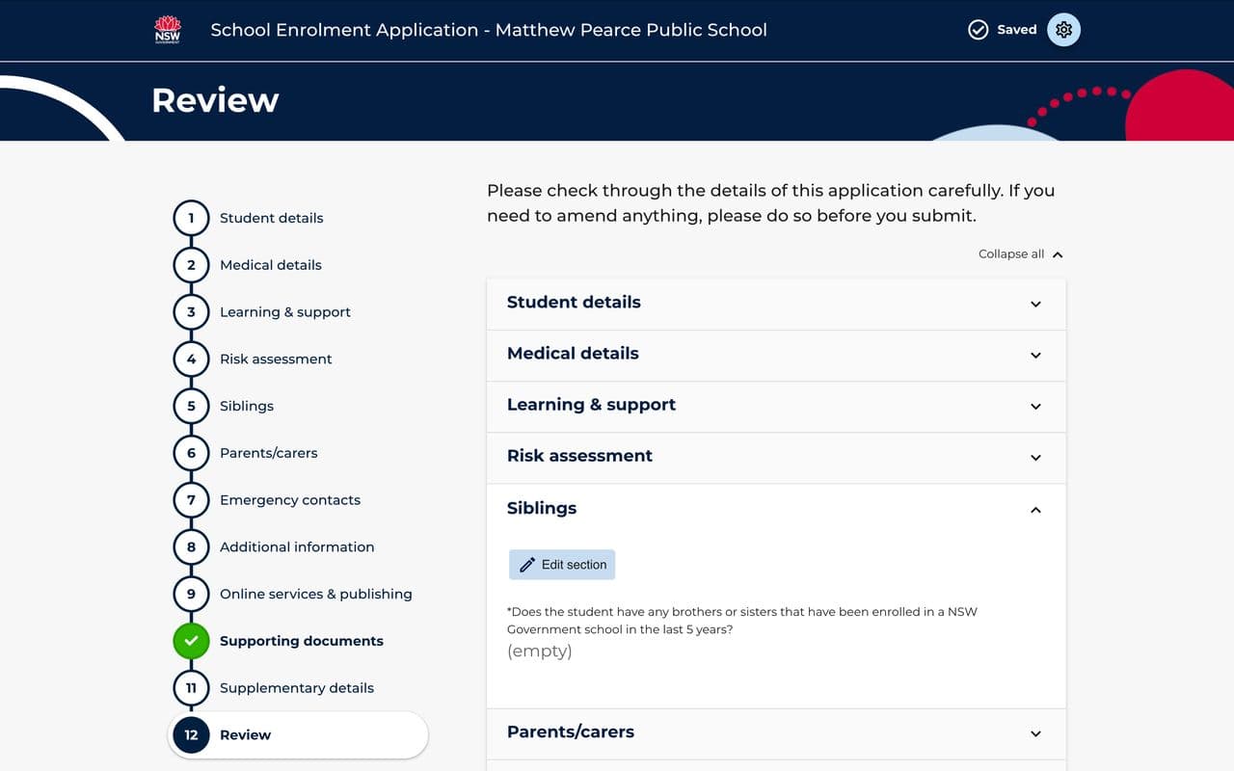1234x771 pixels.
Task: Click the Edit section button
Action: pos(562,565)
